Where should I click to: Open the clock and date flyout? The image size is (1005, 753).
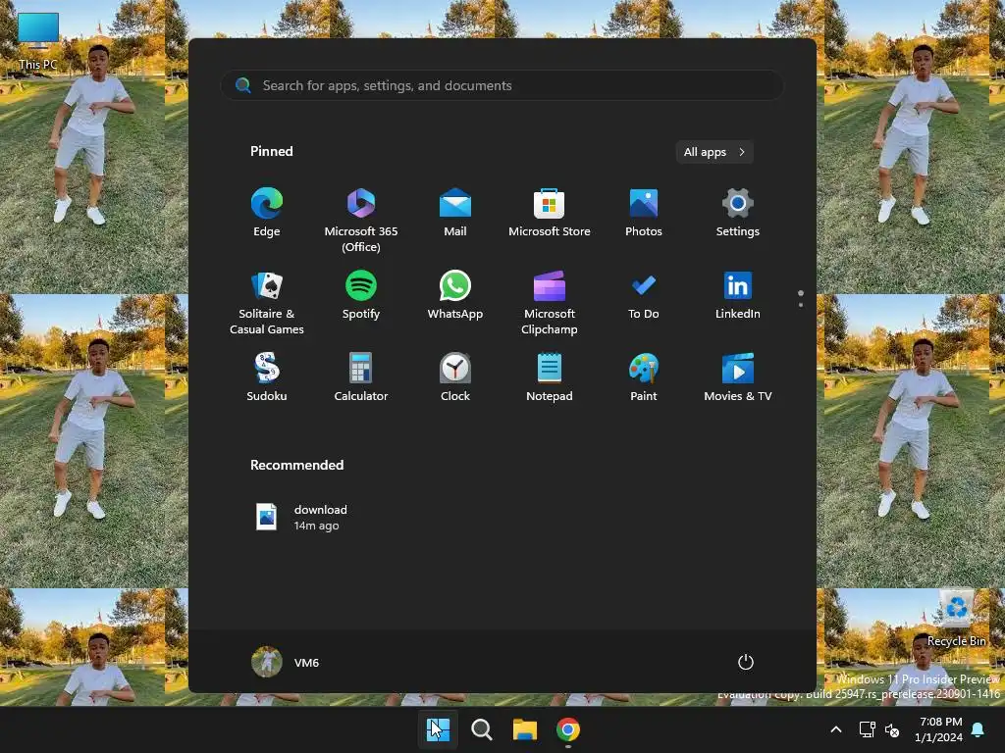coord(938,729)
